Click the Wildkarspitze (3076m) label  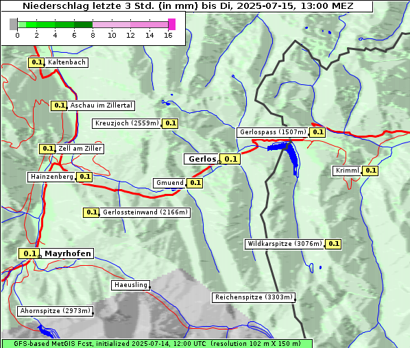click(x=285, y=244)
